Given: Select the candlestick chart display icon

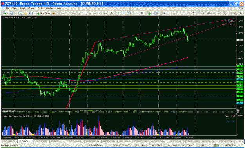Looking at the screenshot, I should point(118,13).
